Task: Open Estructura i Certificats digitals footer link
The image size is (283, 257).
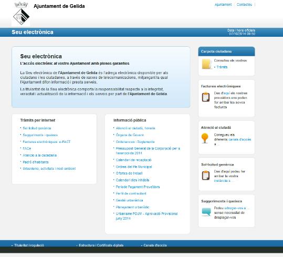Action: pyautogui.click(x=101, y=245)
